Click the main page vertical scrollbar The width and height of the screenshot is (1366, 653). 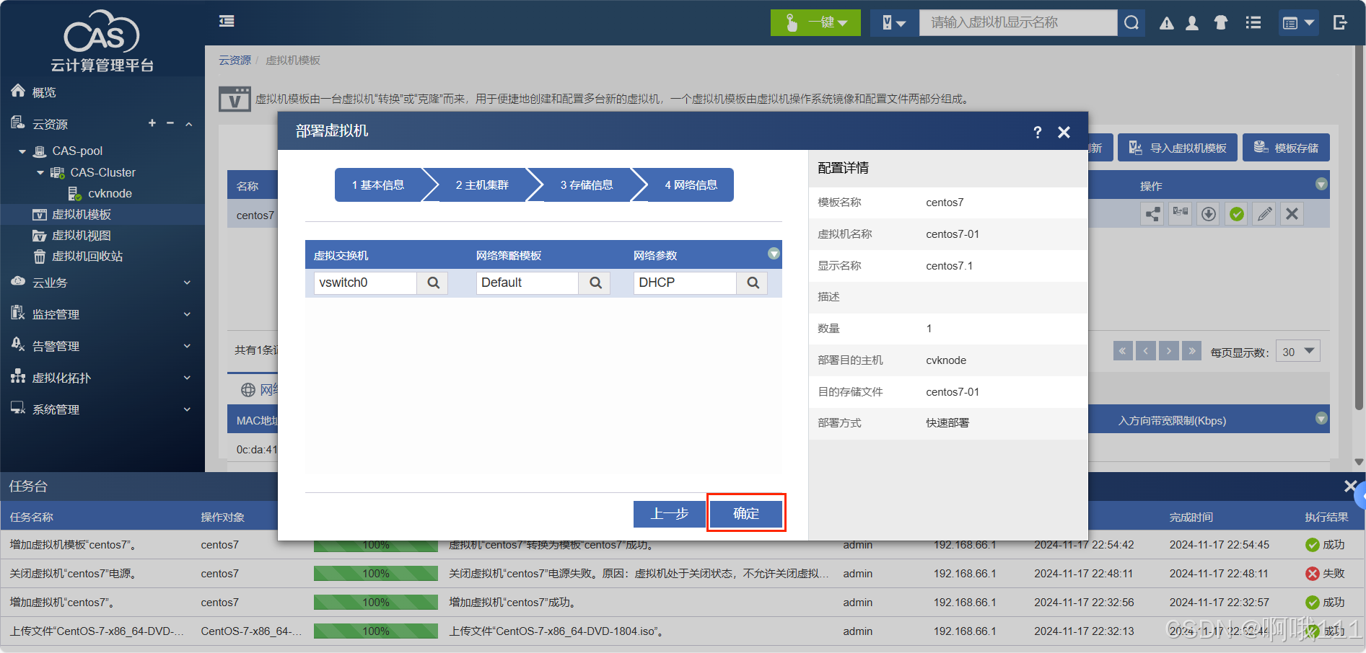(1360, 229)
